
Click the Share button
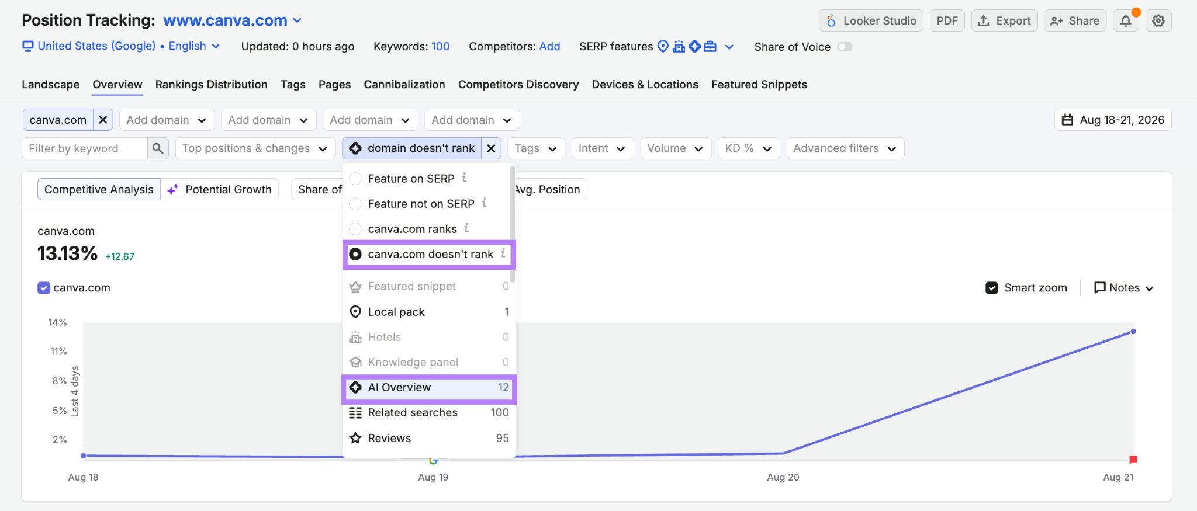pos(1075,20)
